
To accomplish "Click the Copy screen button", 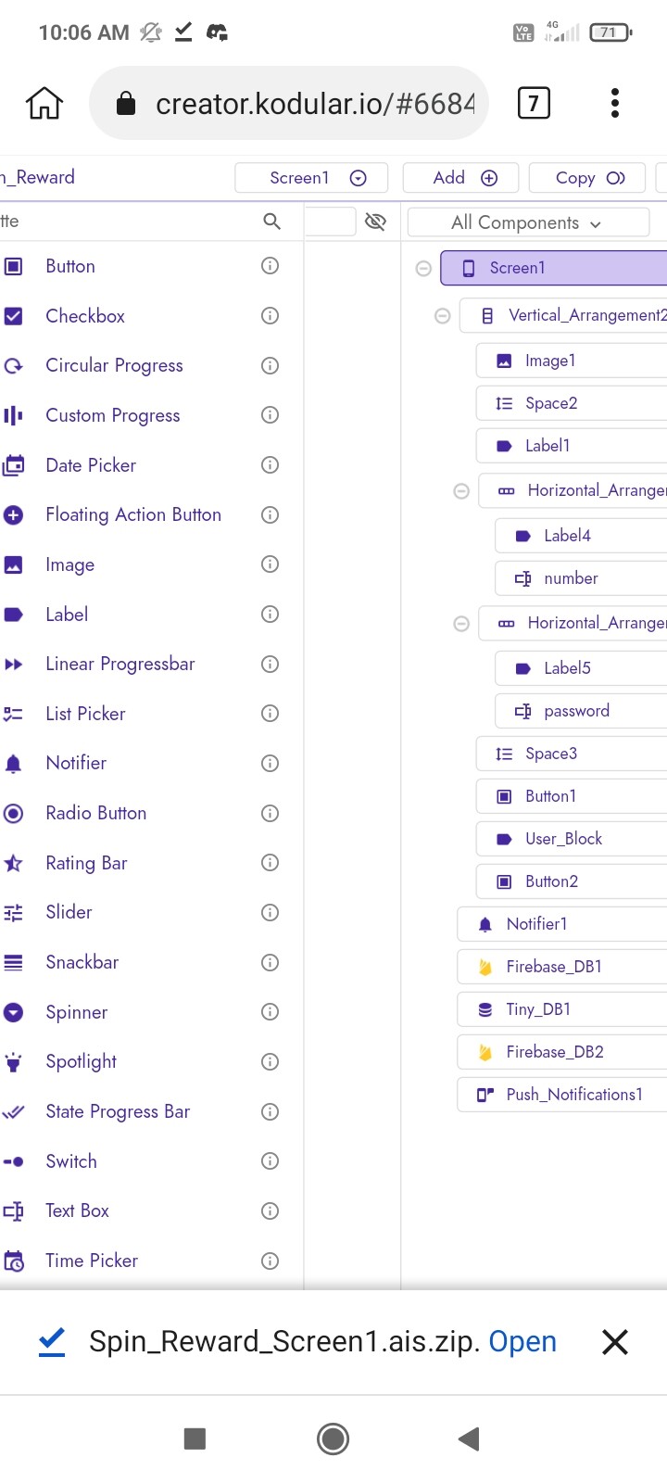I will pyautogui.click(x=589, y=178).
